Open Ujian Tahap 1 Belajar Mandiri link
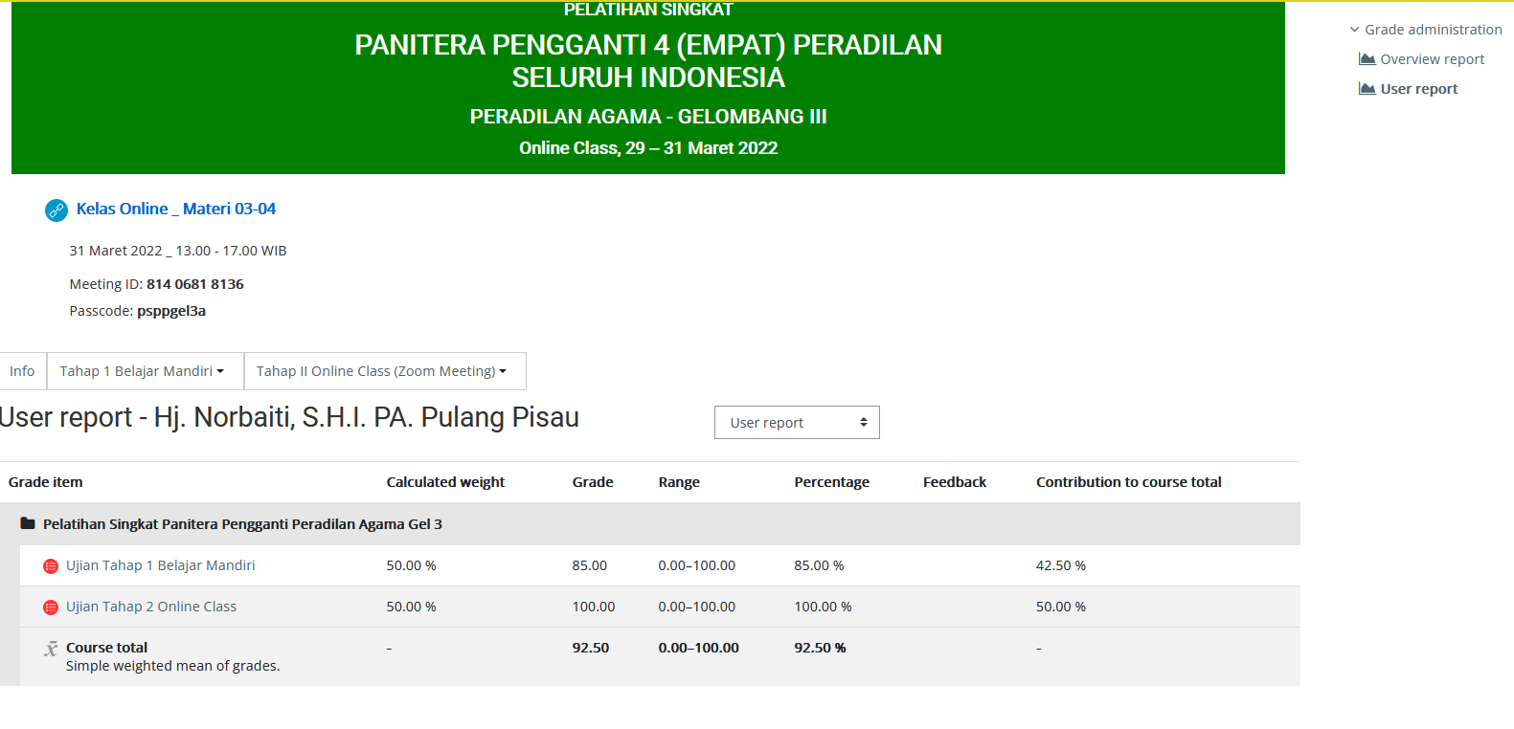This screenshot has width=1514, height=729. [160, 565]
